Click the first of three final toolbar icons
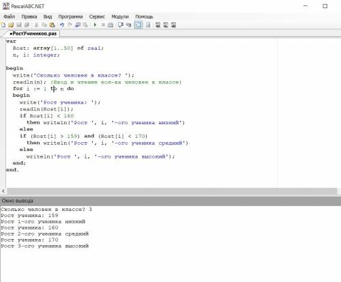 [x=158, y=25]
